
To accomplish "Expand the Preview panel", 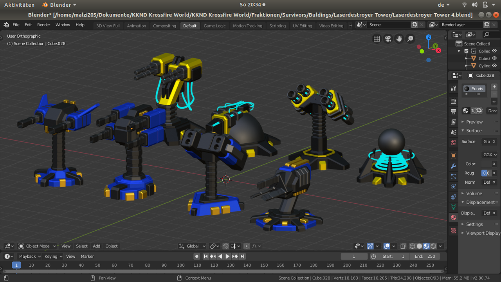I will [x=474, y=122].
